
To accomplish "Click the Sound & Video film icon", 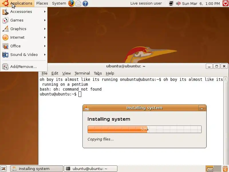I will click(x=5, y=55).
